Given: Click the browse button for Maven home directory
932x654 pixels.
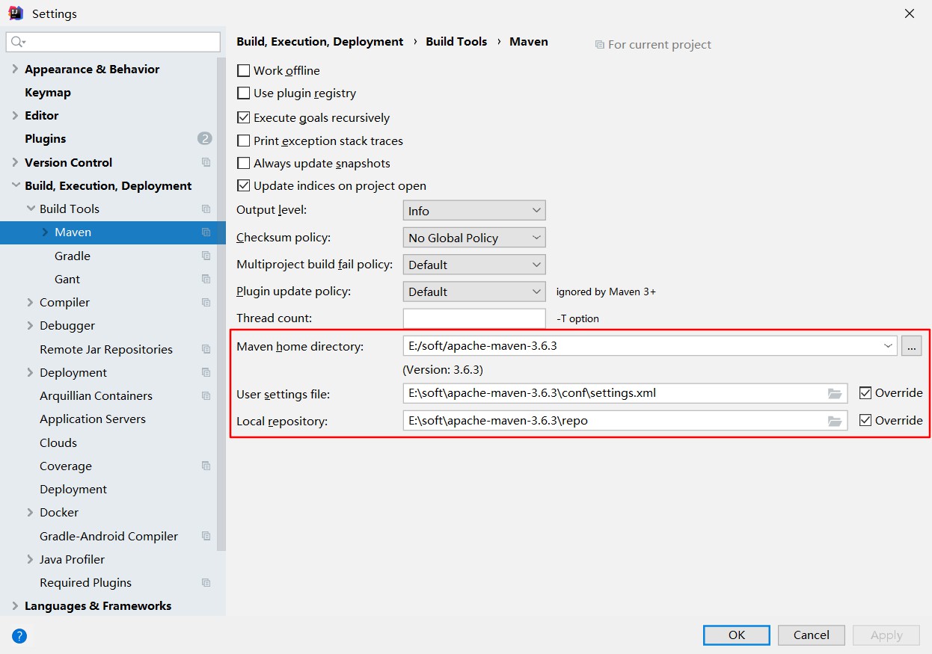Looking at the screenshot, I should (x=911, y=346).
